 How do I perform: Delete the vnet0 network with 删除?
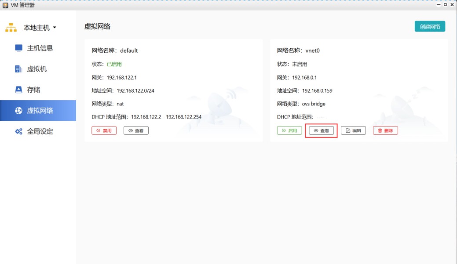[x=385, y=130]
